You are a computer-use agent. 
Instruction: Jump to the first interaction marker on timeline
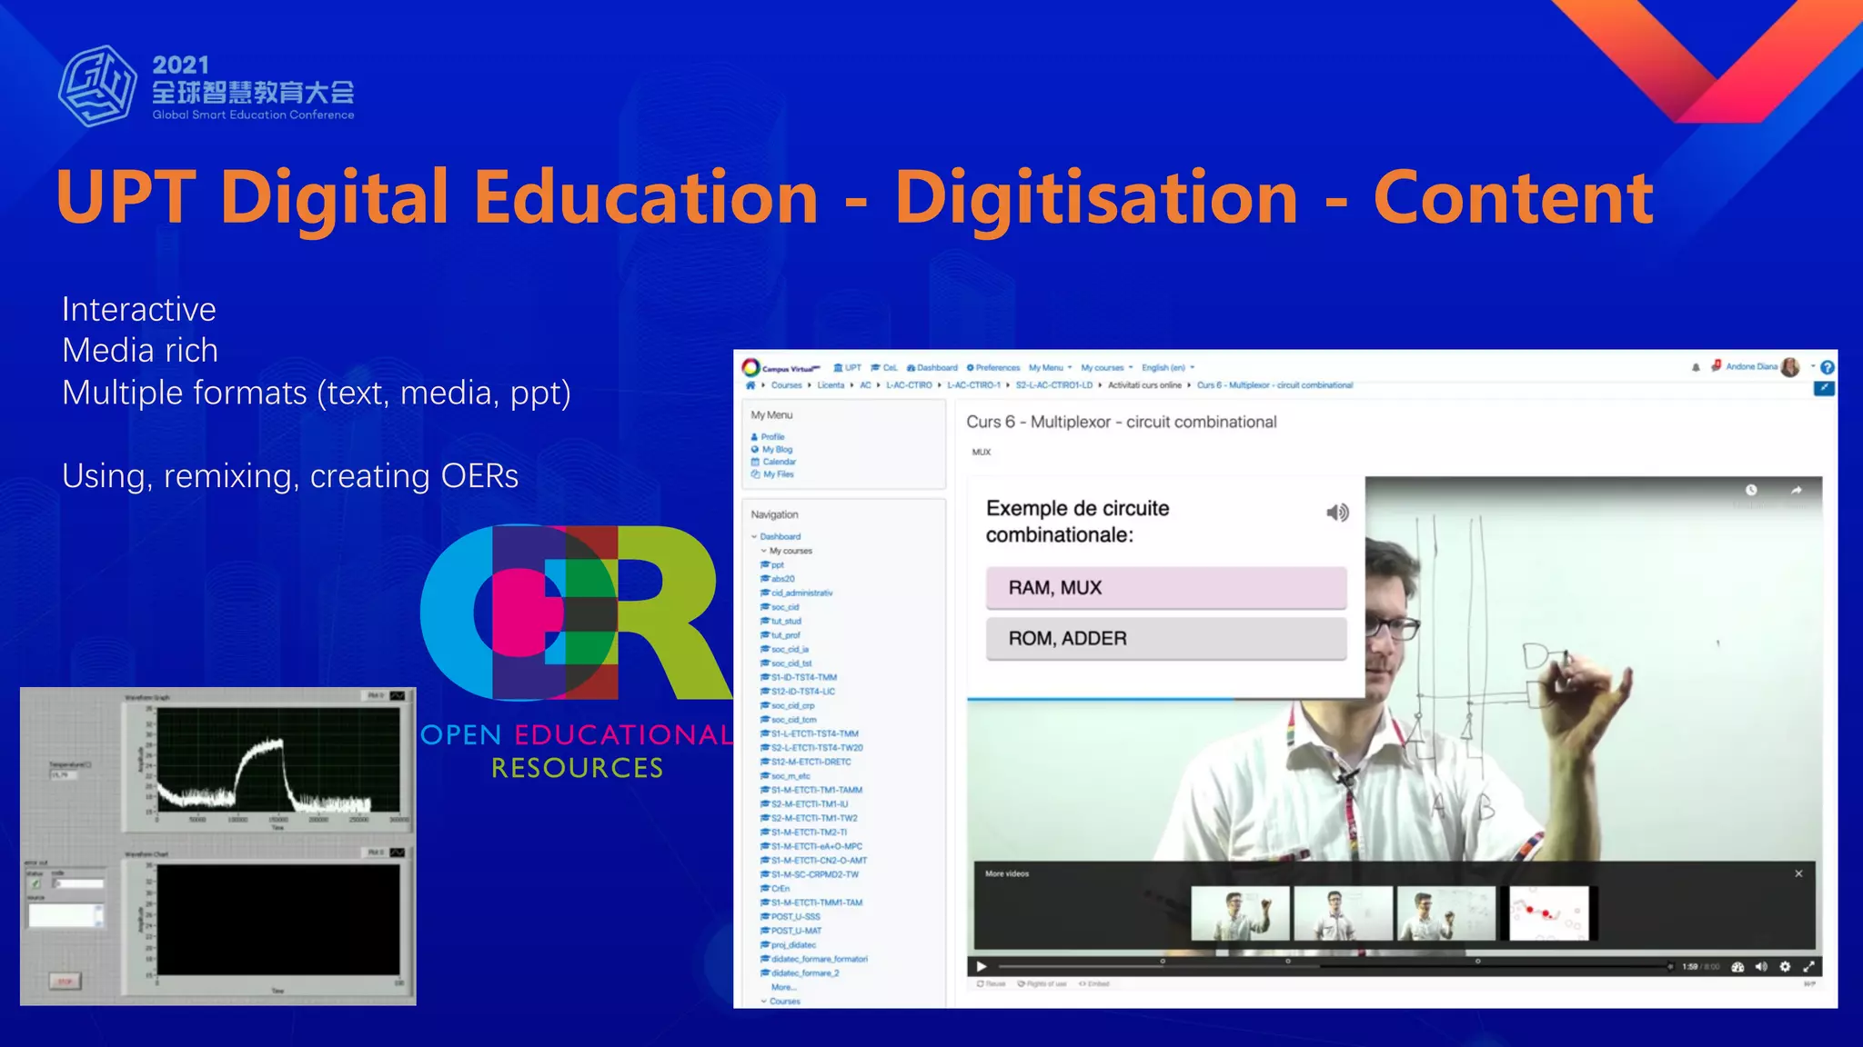click(x=1163, y=962)
